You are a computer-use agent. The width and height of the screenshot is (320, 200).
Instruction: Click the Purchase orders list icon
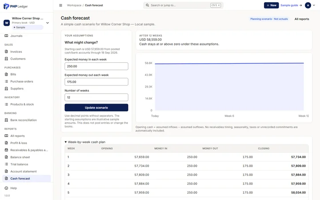coord(6,81)
